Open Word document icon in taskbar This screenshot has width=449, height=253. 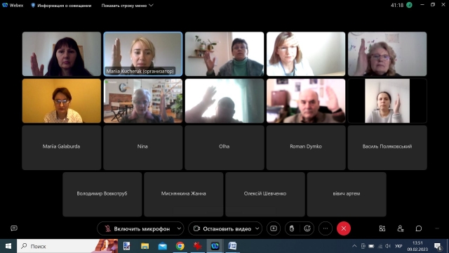pos(232,246)
